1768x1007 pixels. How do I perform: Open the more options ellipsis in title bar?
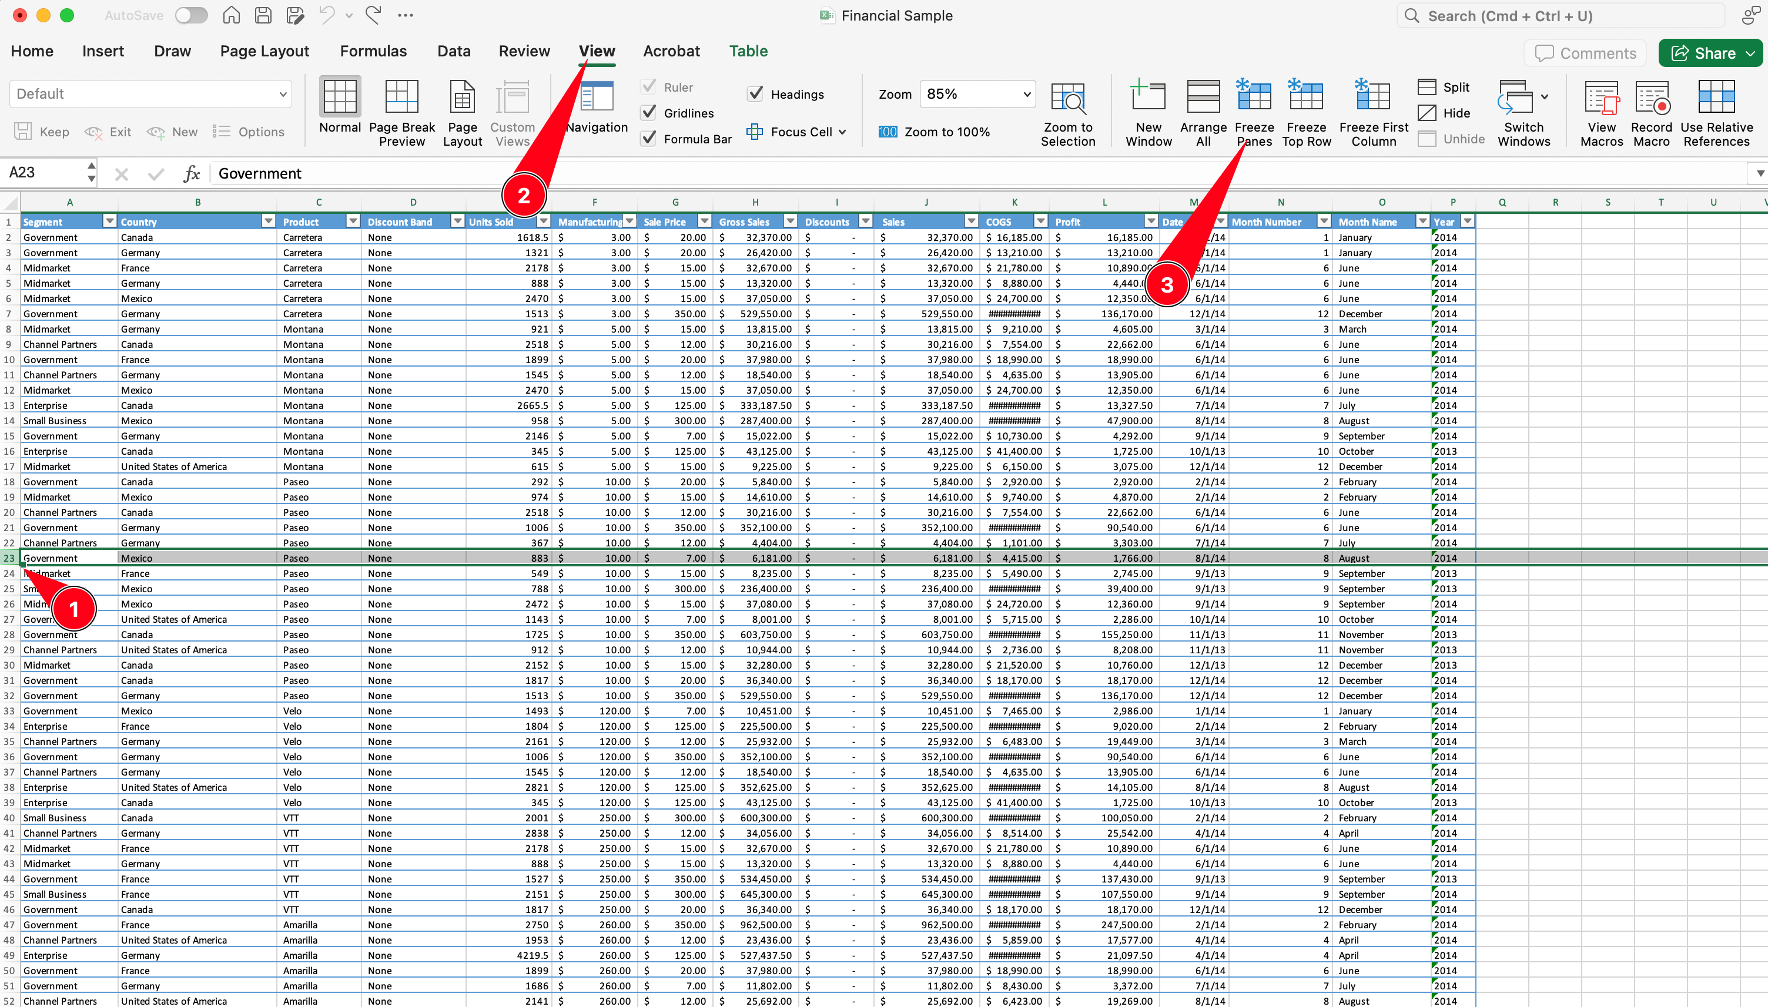pos(406,15)
